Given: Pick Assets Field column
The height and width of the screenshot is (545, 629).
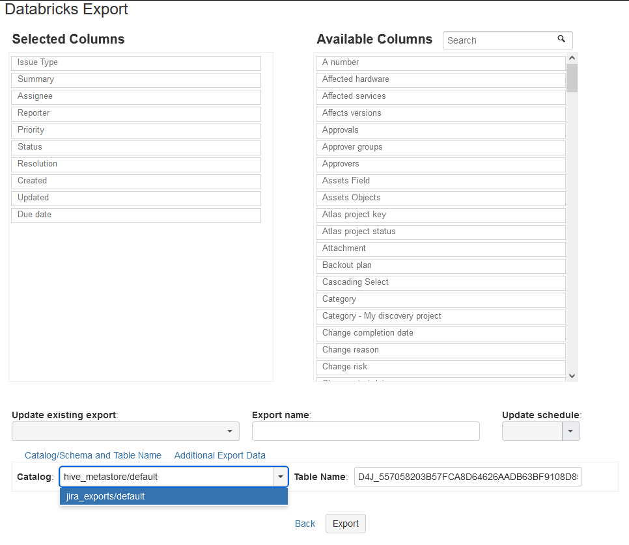Looking at the screenshot, I should 441,181.
